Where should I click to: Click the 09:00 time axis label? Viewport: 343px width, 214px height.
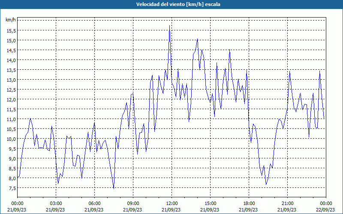pyautogui.click(x=133, y=204)
